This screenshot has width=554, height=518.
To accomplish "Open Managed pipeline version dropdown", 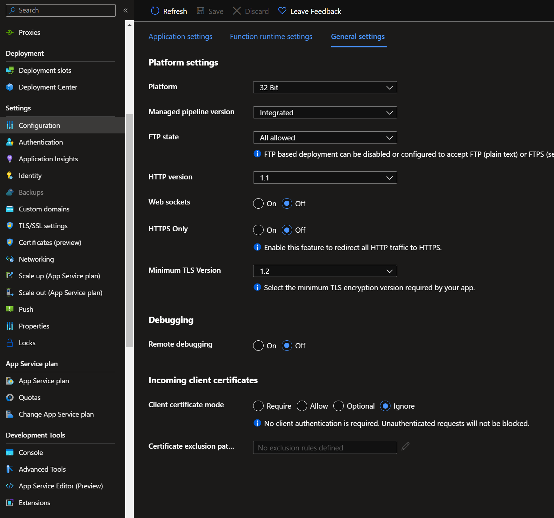I will [x=325, y=113].
